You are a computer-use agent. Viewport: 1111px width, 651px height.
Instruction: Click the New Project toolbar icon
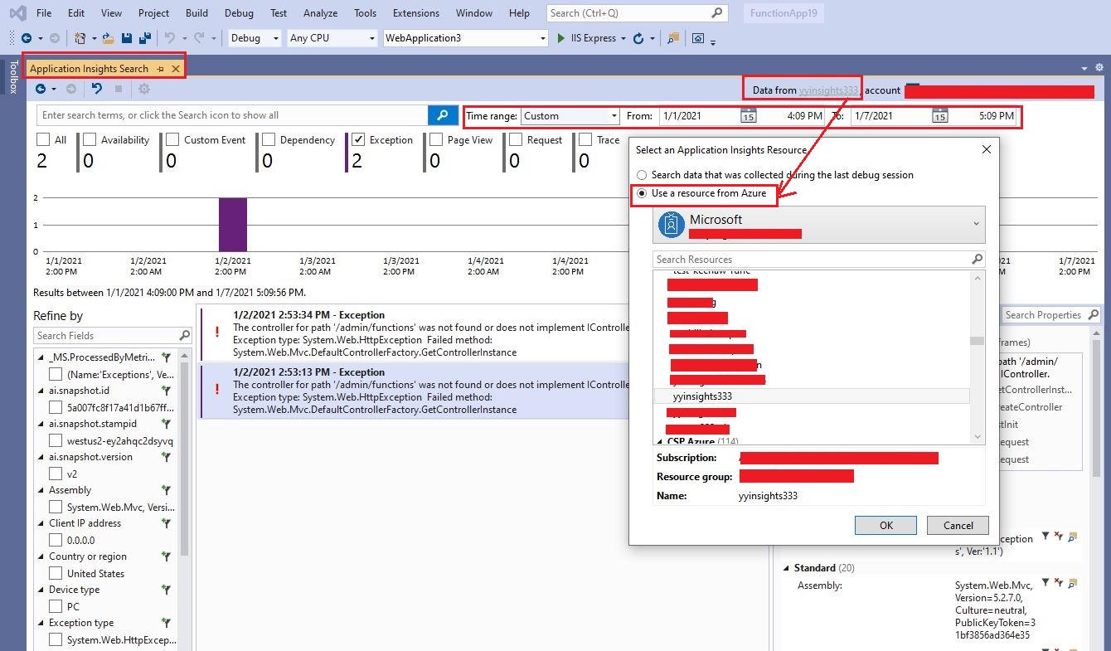(80, 38)
